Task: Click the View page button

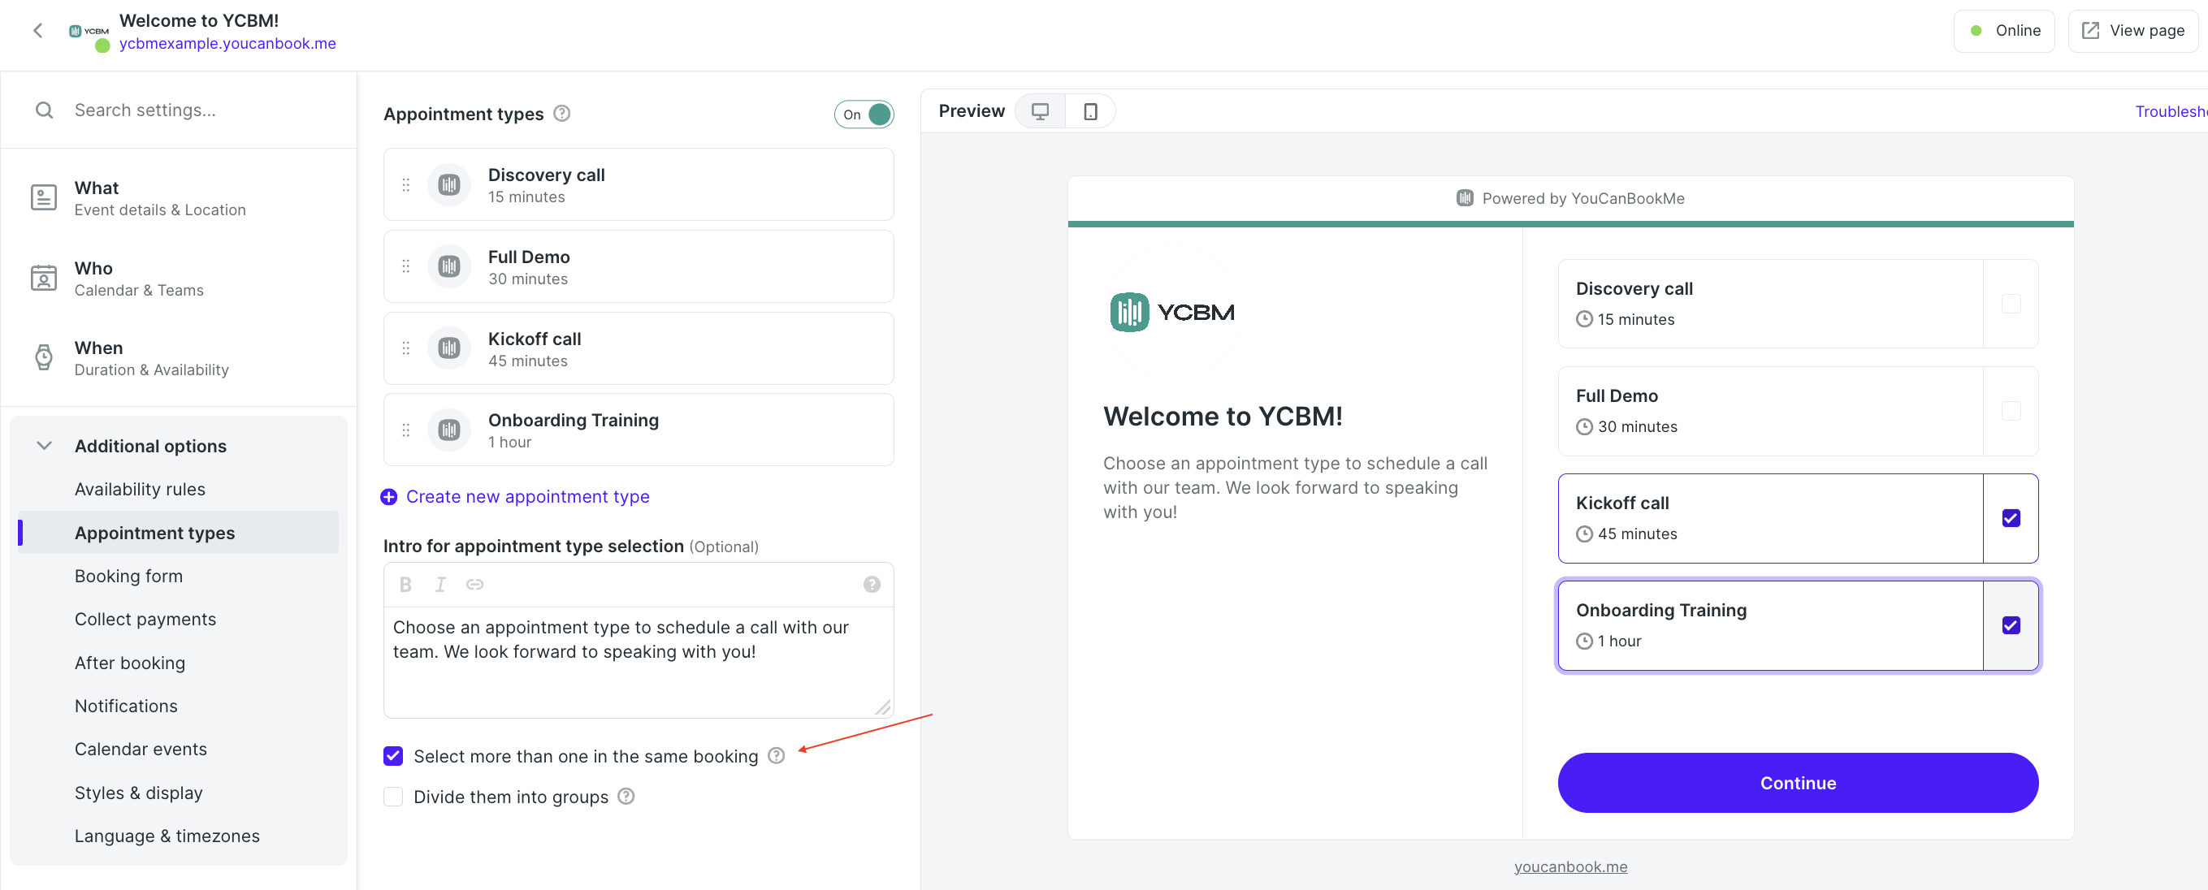Action: 2132,31
